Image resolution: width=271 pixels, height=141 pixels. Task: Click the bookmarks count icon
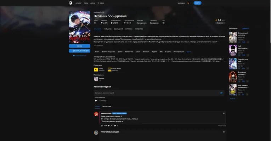click(112, 23)
